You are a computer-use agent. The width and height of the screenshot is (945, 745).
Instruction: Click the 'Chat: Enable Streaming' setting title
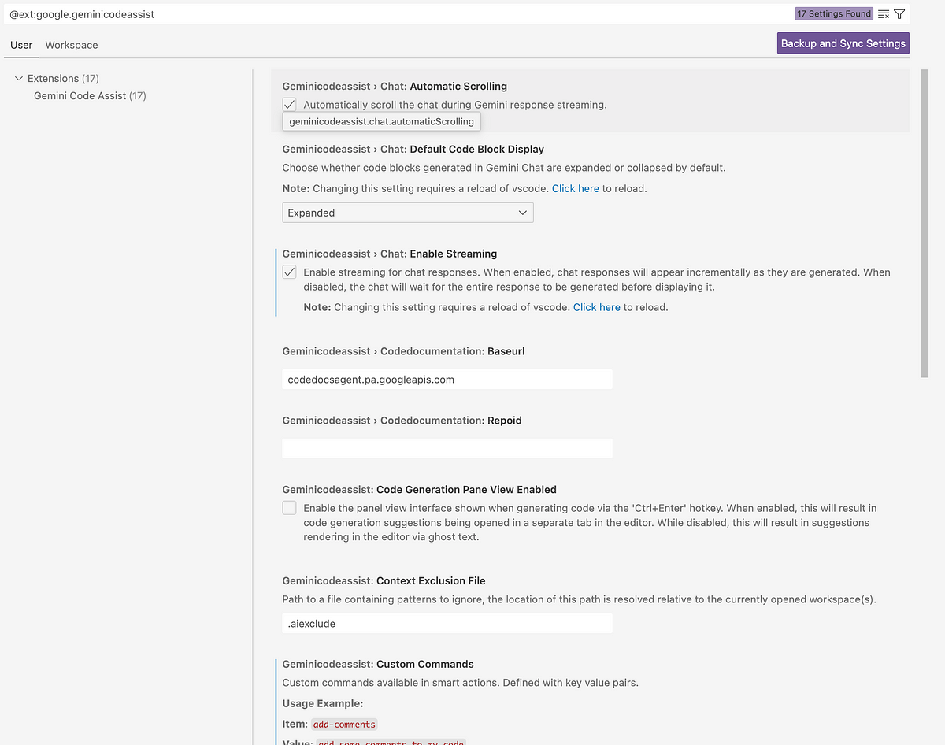click(390, 254)
